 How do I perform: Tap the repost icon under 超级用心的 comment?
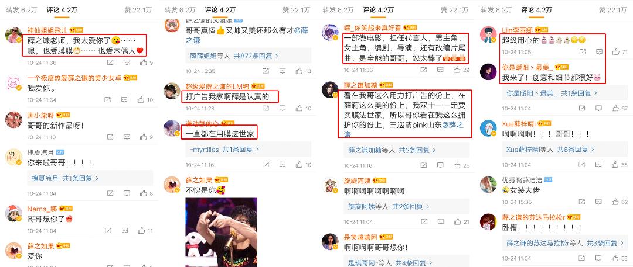coord(583,52)
